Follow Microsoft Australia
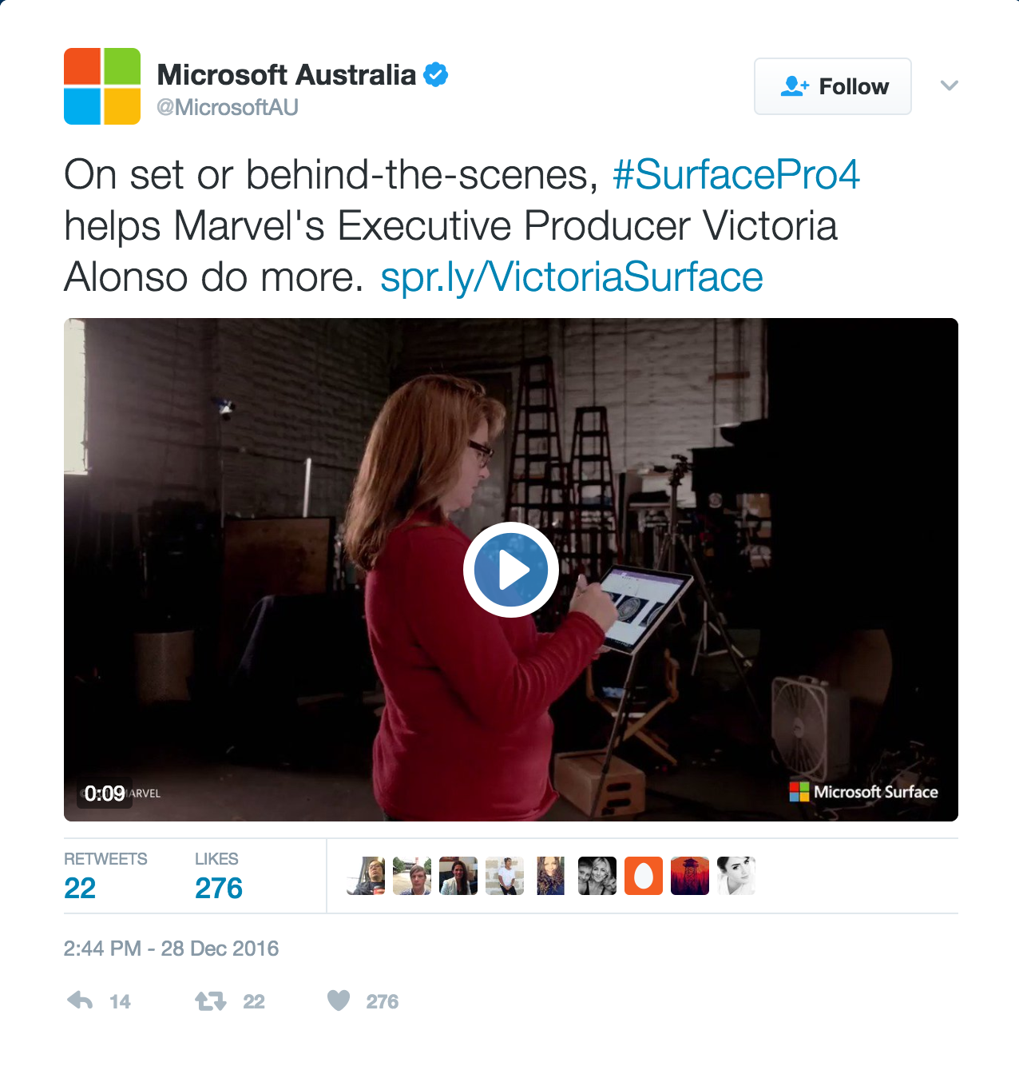This screenshot has height=1066, width=1019. coord(832,86)
